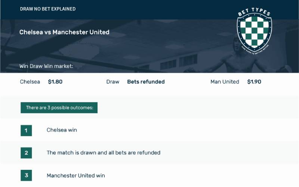This screenshot has height=187, width=299.
Task: Click the Draw No Bet Explained header
Action: [48, 9]
